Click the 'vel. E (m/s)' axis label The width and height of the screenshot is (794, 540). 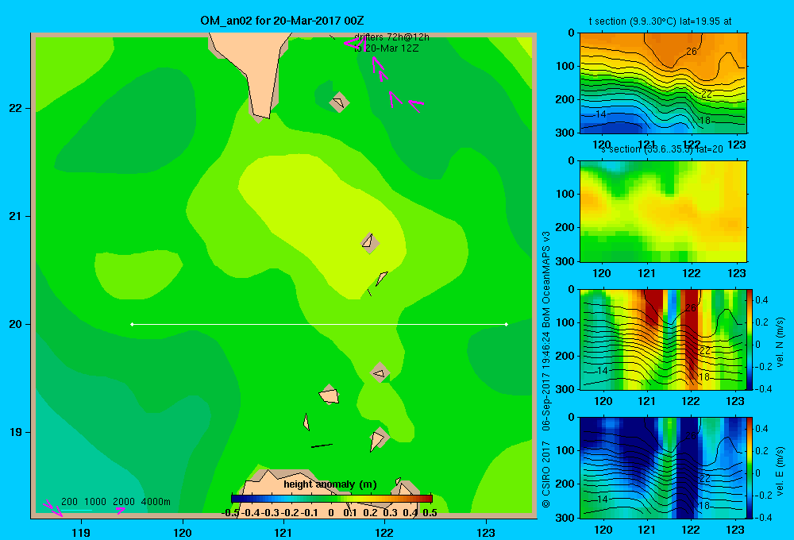point(781,471)
